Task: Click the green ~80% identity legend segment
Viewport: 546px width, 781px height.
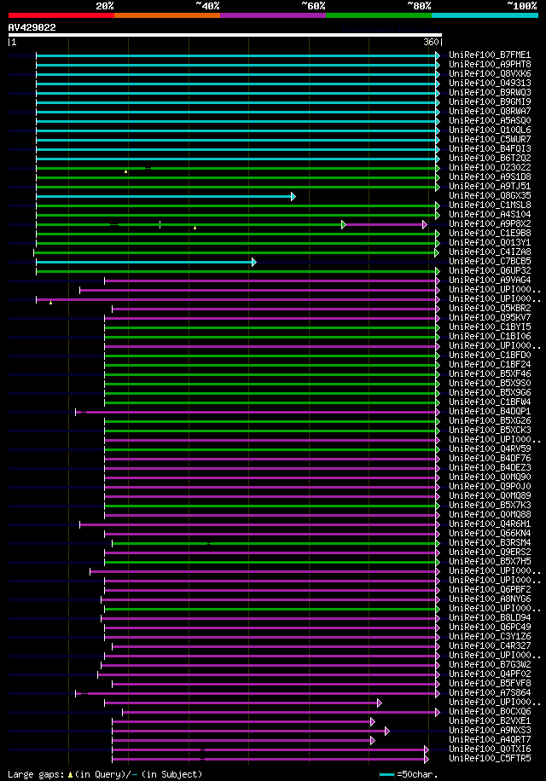Action: tap(379, 15)
